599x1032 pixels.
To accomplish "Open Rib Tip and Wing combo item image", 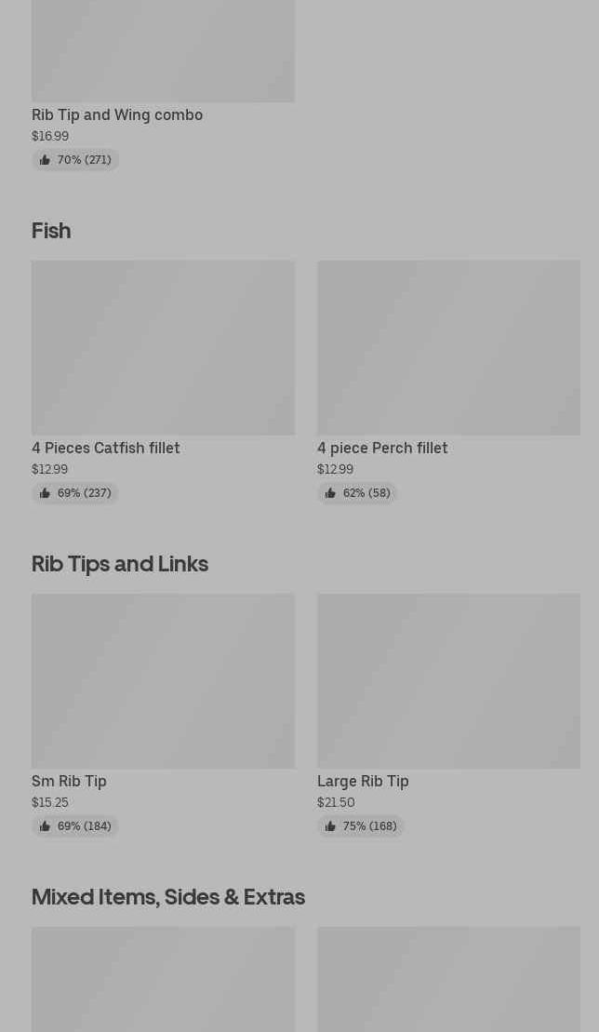I will 163,51.
